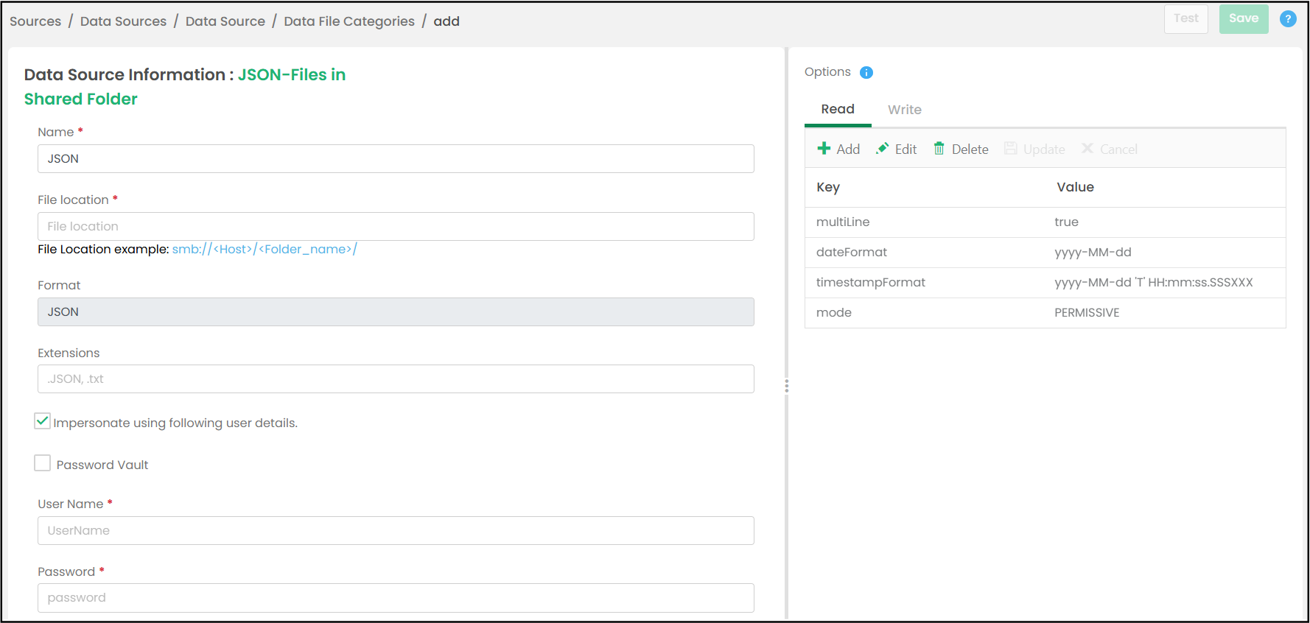Switch to the Write tab
The width and height of the screenshot is (1310, 623).
point(904,110)
